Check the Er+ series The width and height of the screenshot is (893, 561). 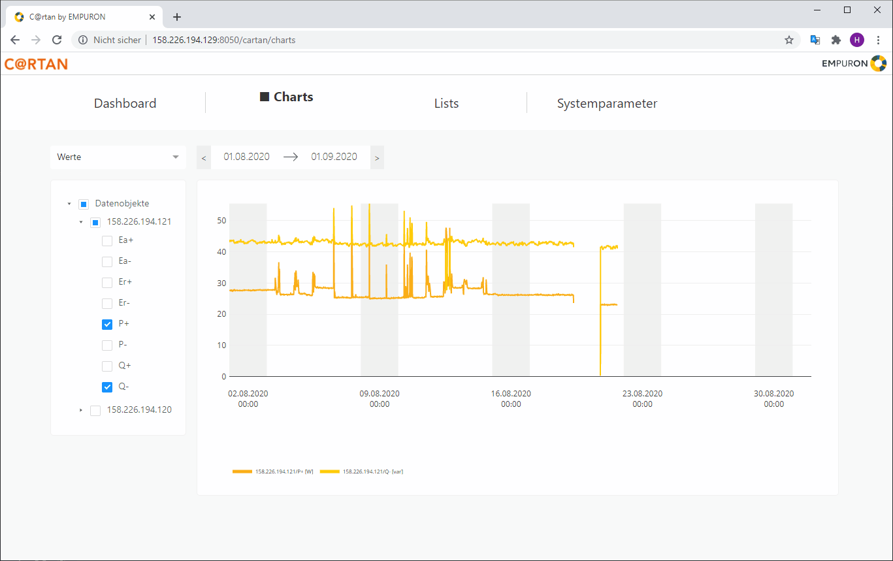tap(107, 282)
